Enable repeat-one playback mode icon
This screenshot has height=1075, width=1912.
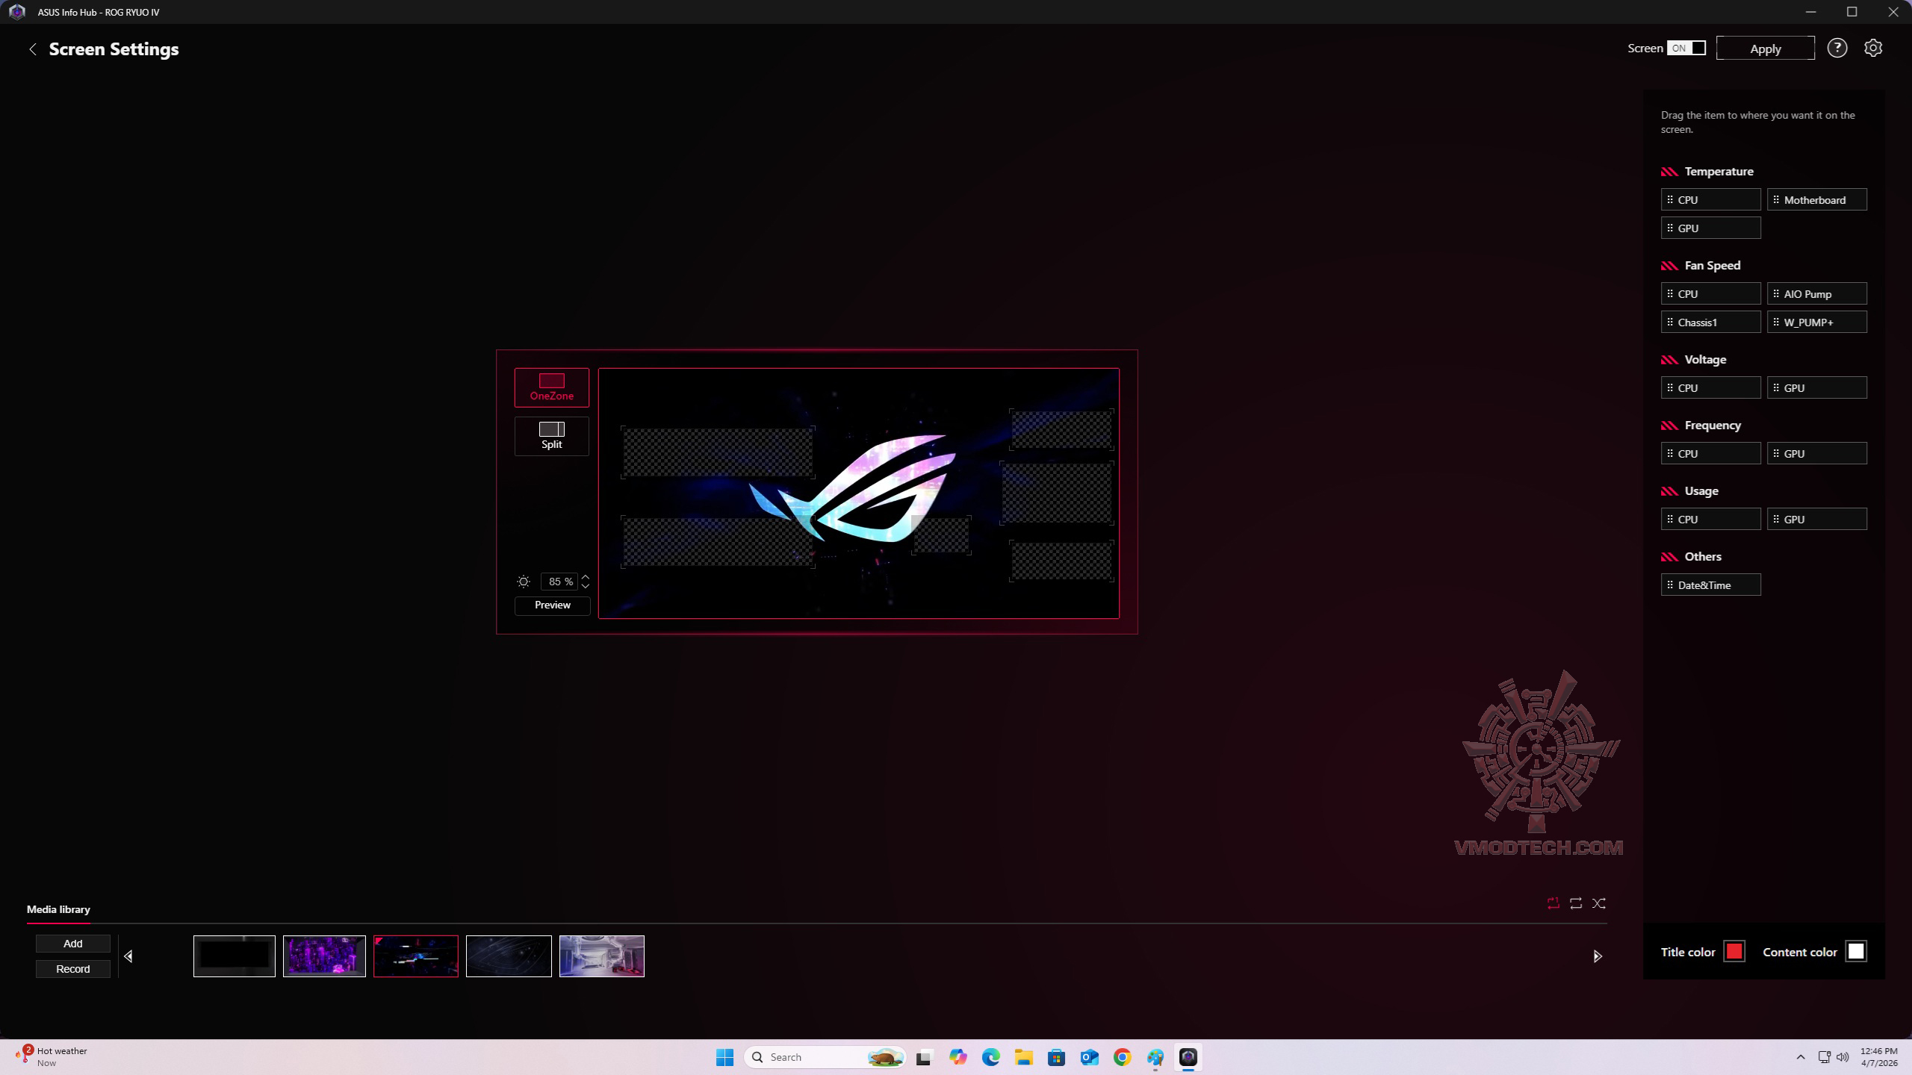point(1553,903)
